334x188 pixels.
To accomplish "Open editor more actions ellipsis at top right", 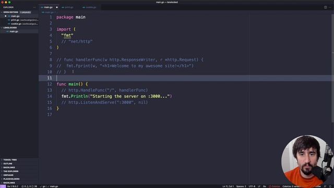I will 330,7.
